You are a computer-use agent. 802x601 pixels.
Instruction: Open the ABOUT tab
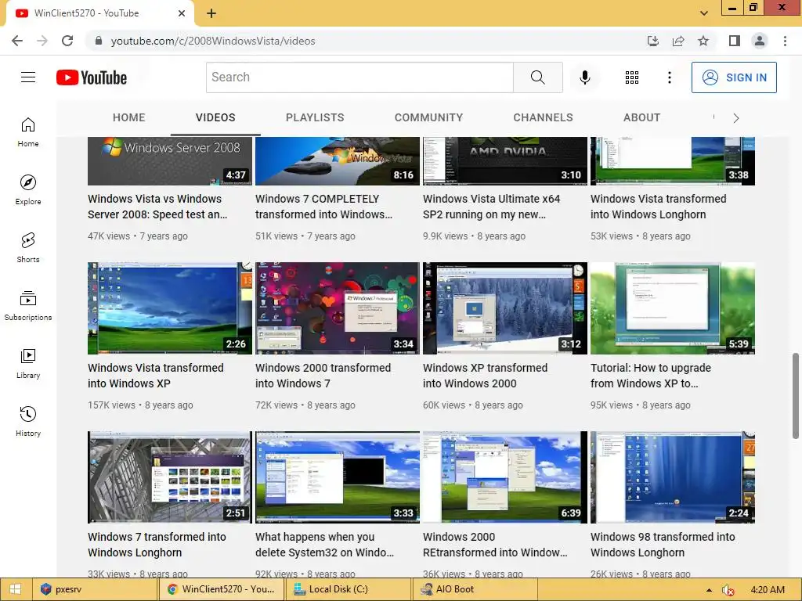coord(642,117)
